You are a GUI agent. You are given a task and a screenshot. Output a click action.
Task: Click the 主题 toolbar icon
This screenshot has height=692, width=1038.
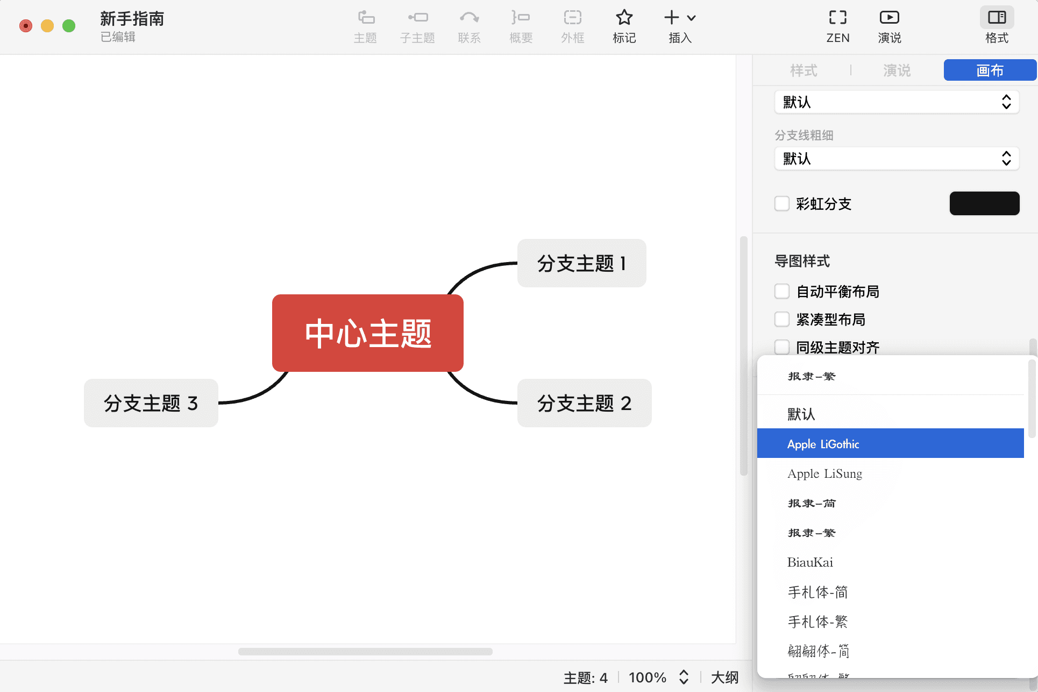pos(366,25)
